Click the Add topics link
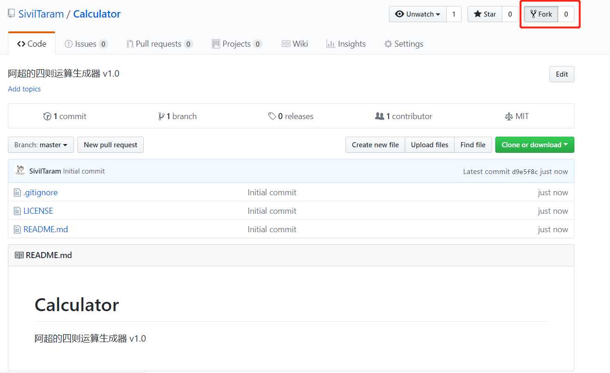 tap(25, 89)
